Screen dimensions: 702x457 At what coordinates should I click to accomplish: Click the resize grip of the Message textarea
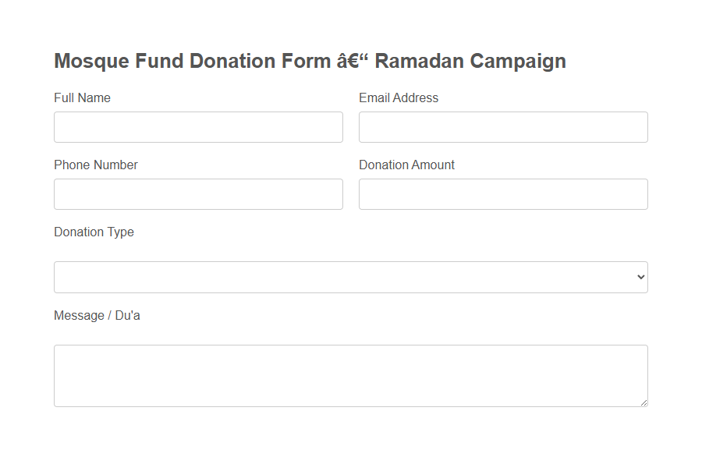[644, 402]
